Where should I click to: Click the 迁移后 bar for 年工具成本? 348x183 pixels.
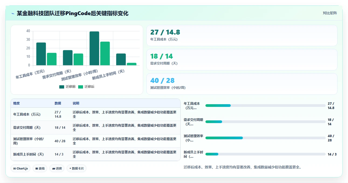point(52,59)
